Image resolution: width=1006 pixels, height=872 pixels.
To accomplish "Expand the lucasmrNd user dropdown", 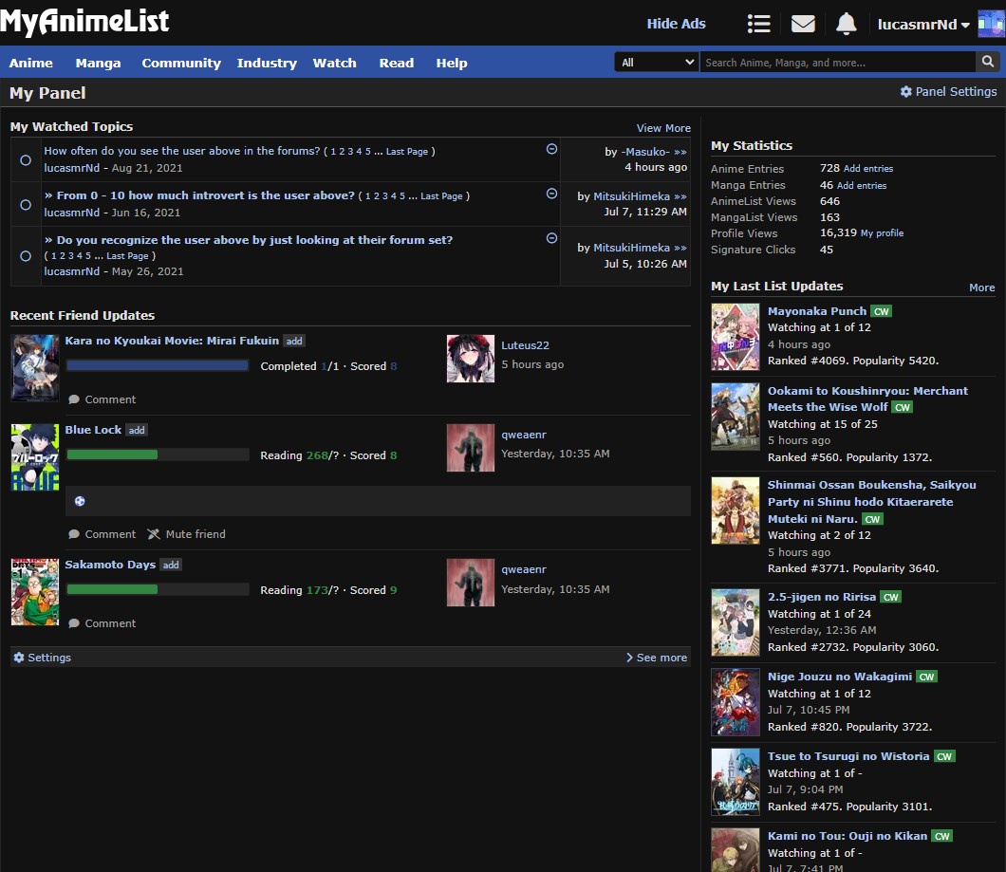I will point(923,25).
